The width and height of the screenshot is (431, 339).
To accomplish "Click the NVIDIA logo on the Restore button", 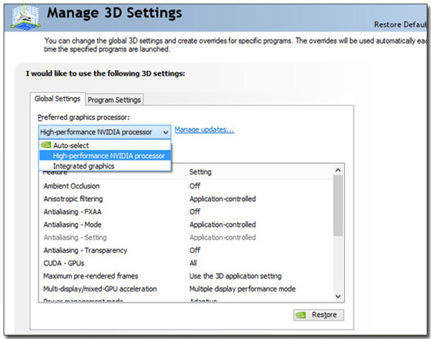I will point(304,315).
